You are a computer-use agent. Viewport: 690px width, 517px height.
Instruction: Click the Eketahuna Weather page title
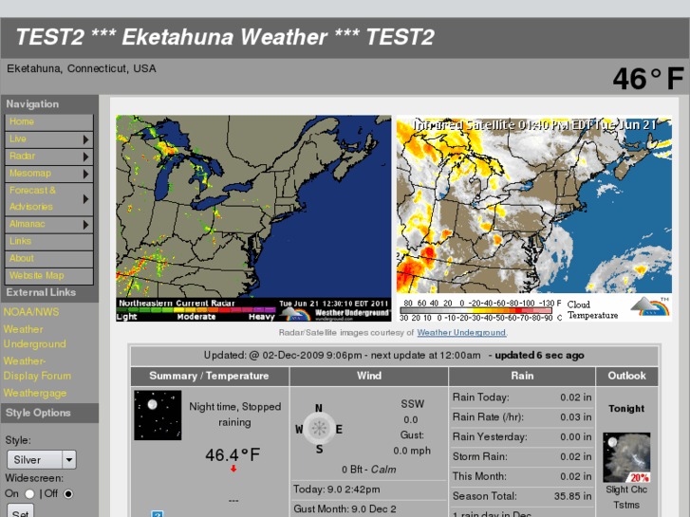pyautogui.click(x=225, y=37)
